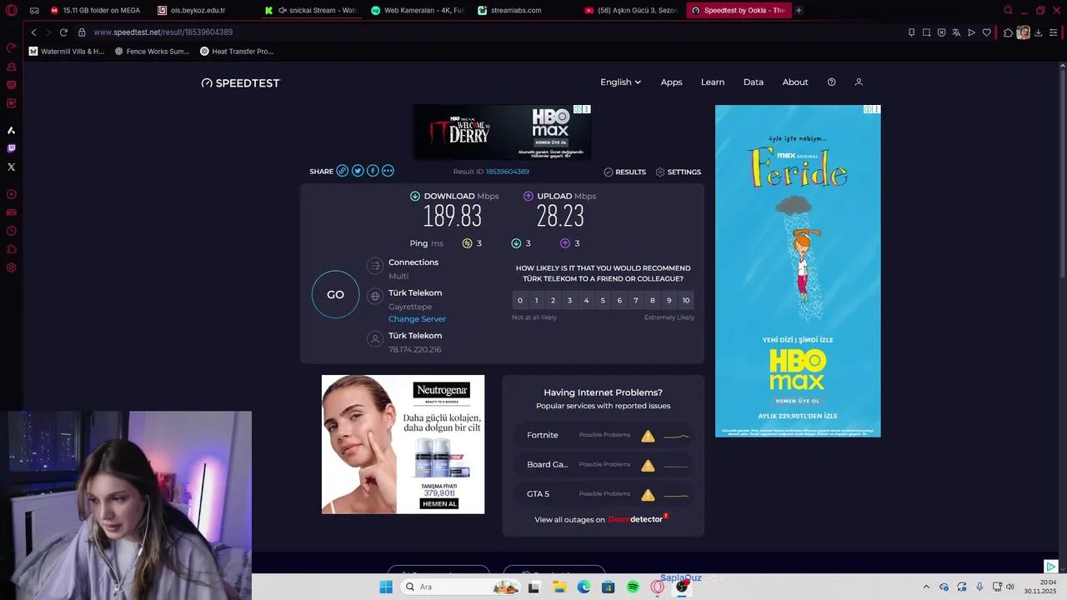Open the Data menu item
1067x600 pixels.
click(x=754, y=82)
